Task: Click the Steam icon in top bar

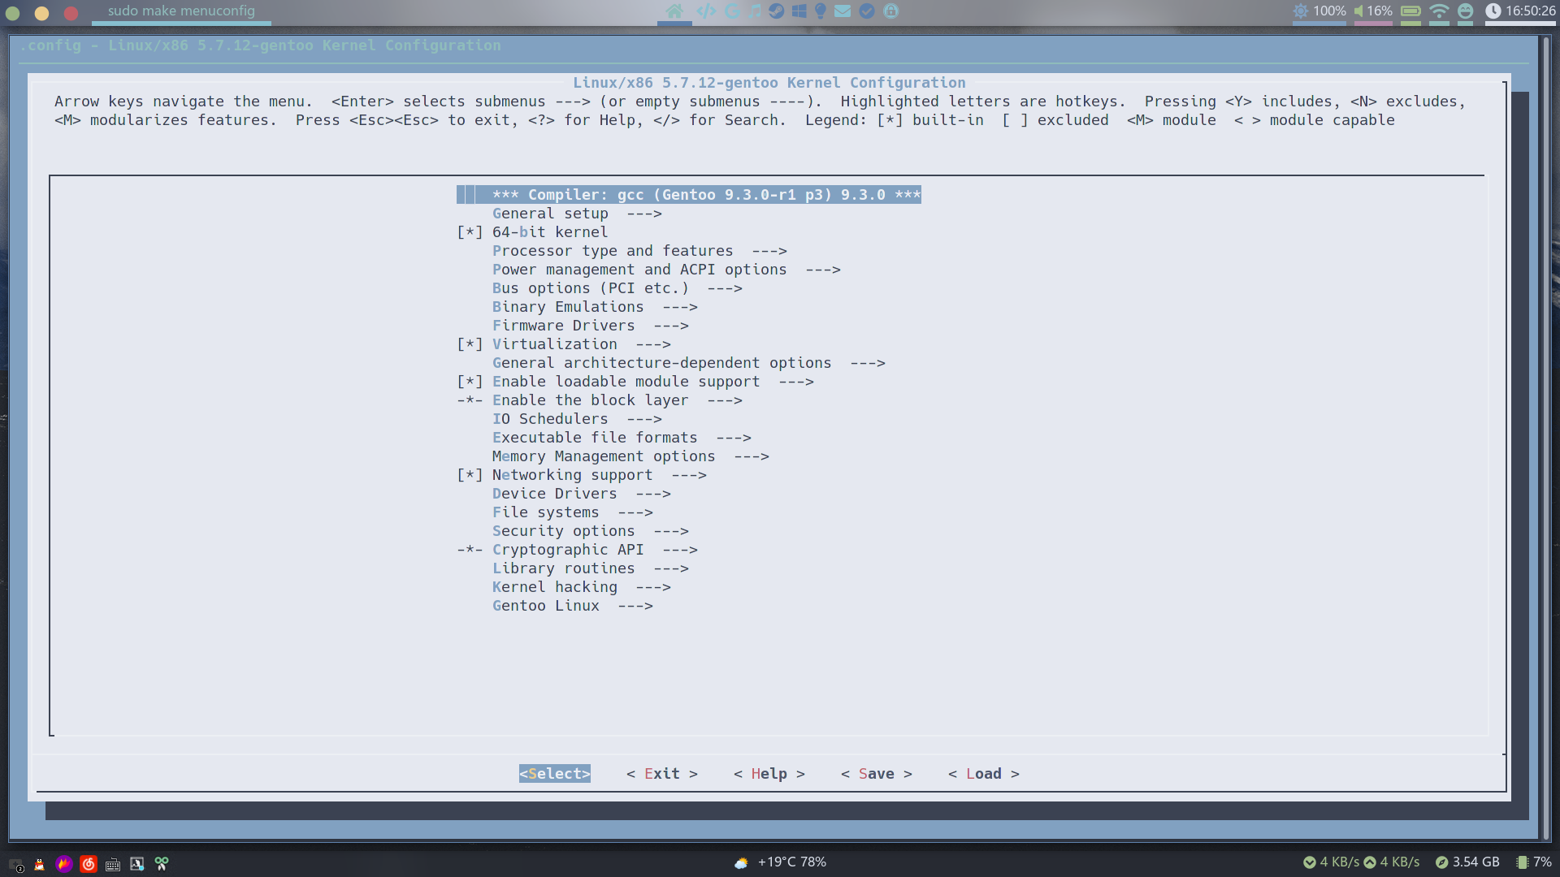Action: coord(777,11)
